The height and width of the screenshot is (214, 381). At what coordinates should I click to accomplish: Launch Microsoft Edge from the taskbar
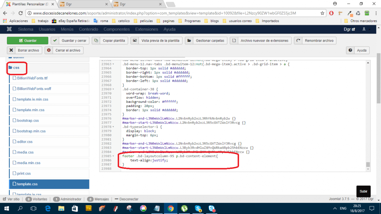(x=48, y=208)
